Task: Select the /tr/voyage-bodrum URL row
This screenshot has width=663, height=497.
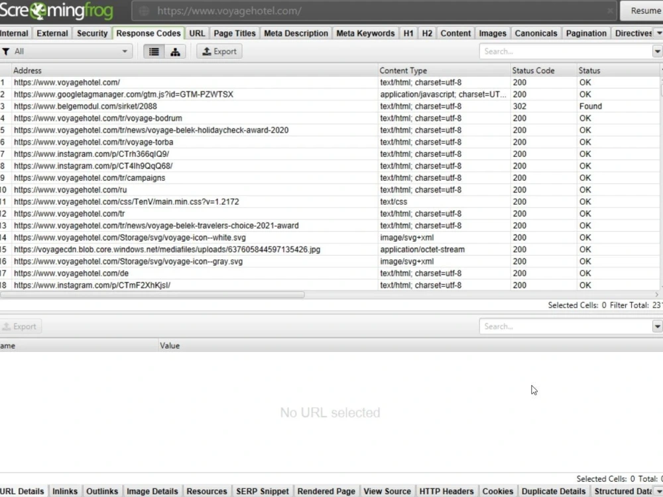Action: pyautogui.click(x=330, y=119)
